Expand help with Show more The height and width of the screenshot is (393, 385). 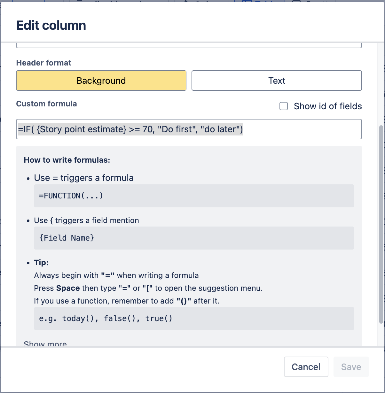click(45, 344)
